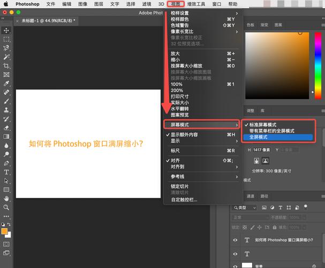Screen dimensions: 325x268
Task: Select the Dodge tool
Action: pos(6,154)
